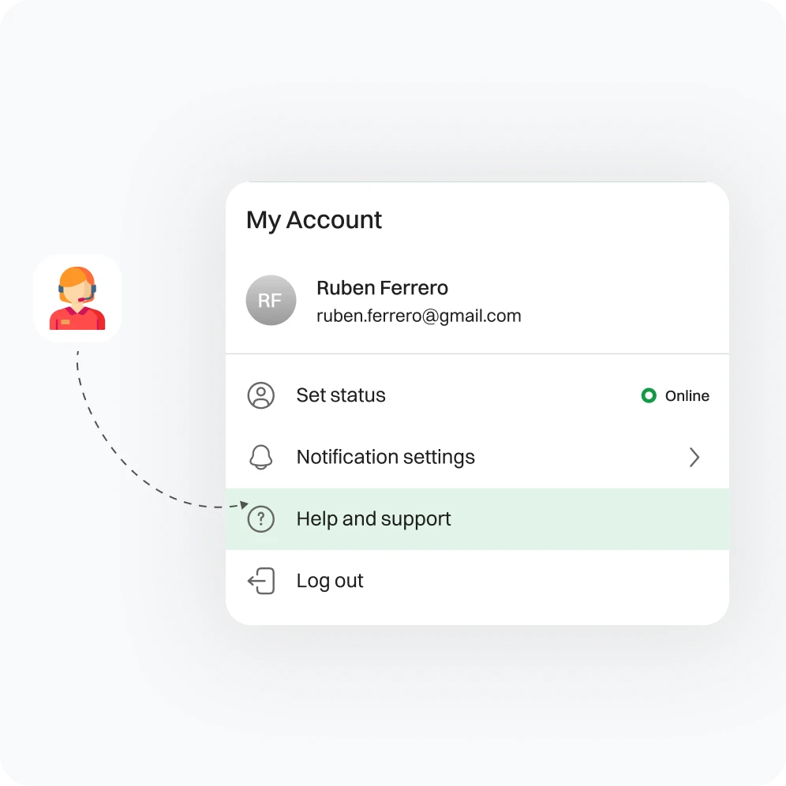Expand Notification settings via chevron arrow
This screenshot has width=786, height=786.
[x=694, y=457]
